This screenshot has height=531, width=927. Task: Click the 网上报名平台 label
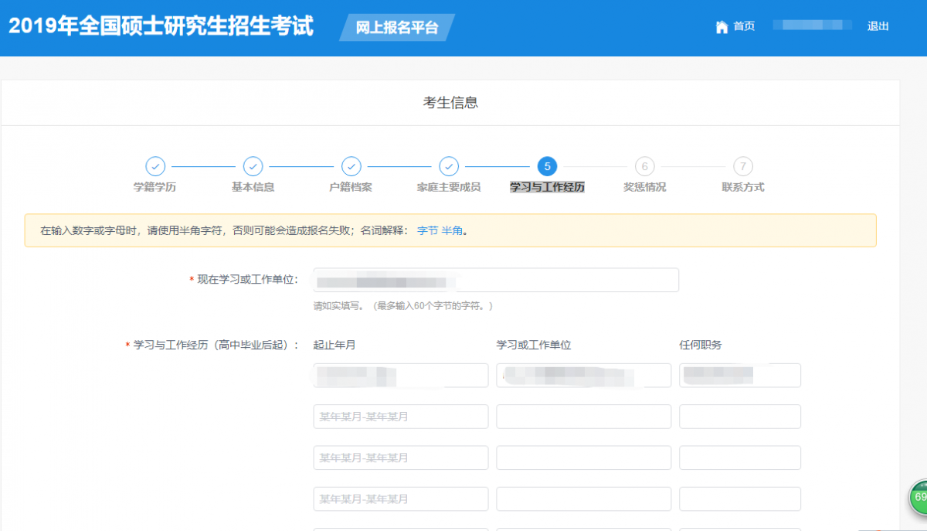pyautogui.click(x=396, y=26)
